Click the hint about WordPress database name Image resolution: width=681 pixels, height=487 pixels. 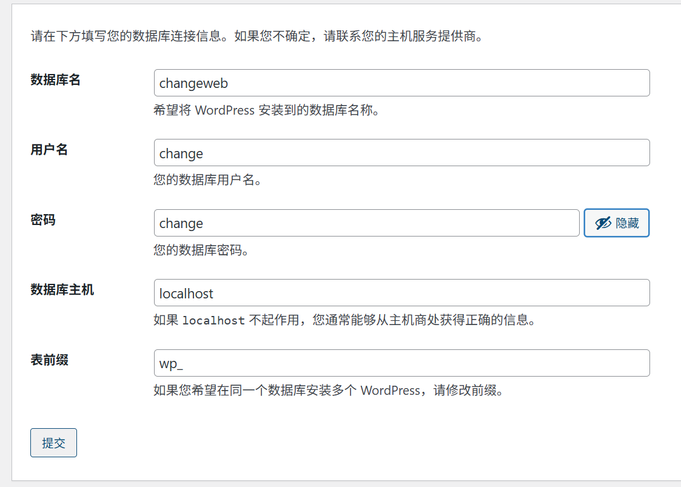pyautogui.click(x=267, y=111)
